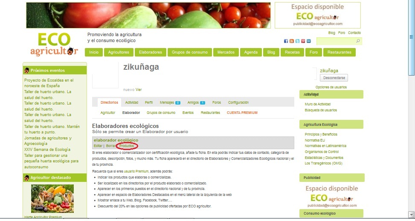
Task: Open Agricultores in the main menu
Action: [119, 52]
